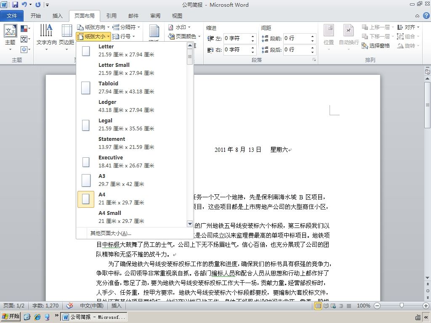Open More Paper Sizes (其他页面大小)

point(135,233)
